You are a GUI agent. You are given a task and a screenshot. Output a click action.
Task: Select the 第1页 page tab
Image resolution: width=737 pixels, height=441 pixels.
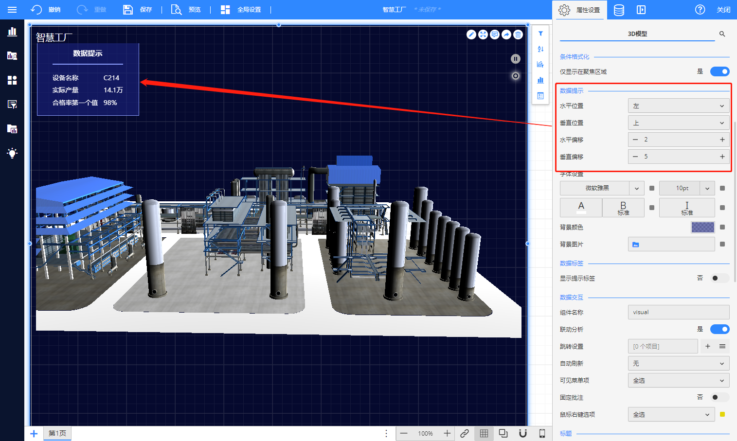pyautogui.click(x=57, y=433)
